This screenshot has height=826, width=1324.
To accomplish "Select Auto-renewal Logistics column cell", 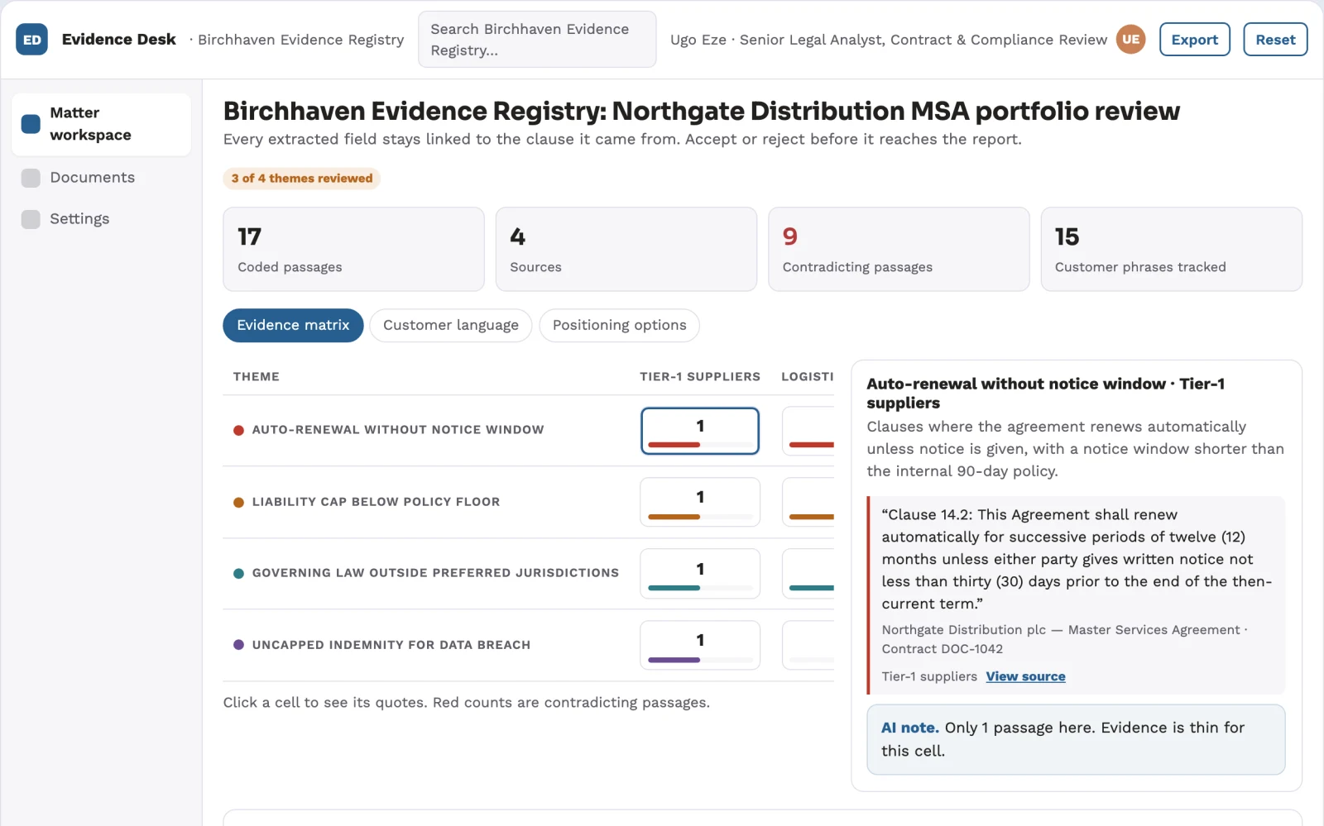I will point(808,431).
